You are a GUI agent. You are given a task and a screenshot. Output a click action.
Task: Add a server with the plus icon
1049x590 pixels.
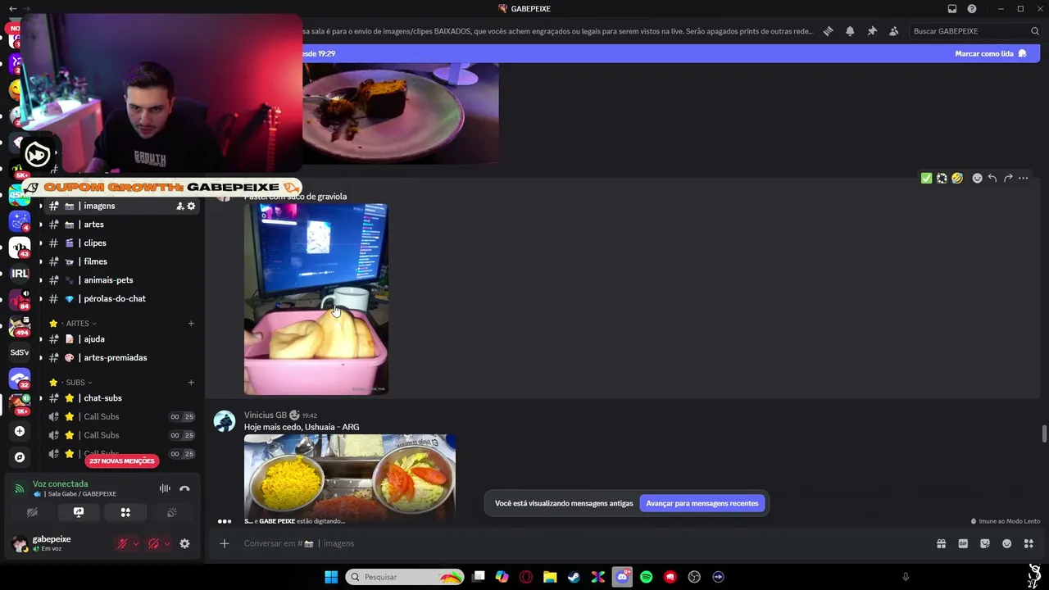(20, 431)
